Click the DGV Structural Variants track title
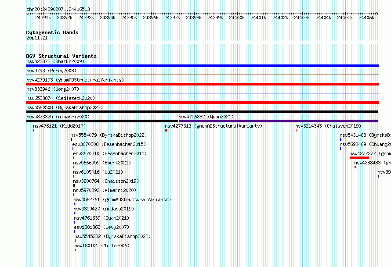The width and height of the screenshot is (391, 267). pyautogui.click(x=62, y=56)
